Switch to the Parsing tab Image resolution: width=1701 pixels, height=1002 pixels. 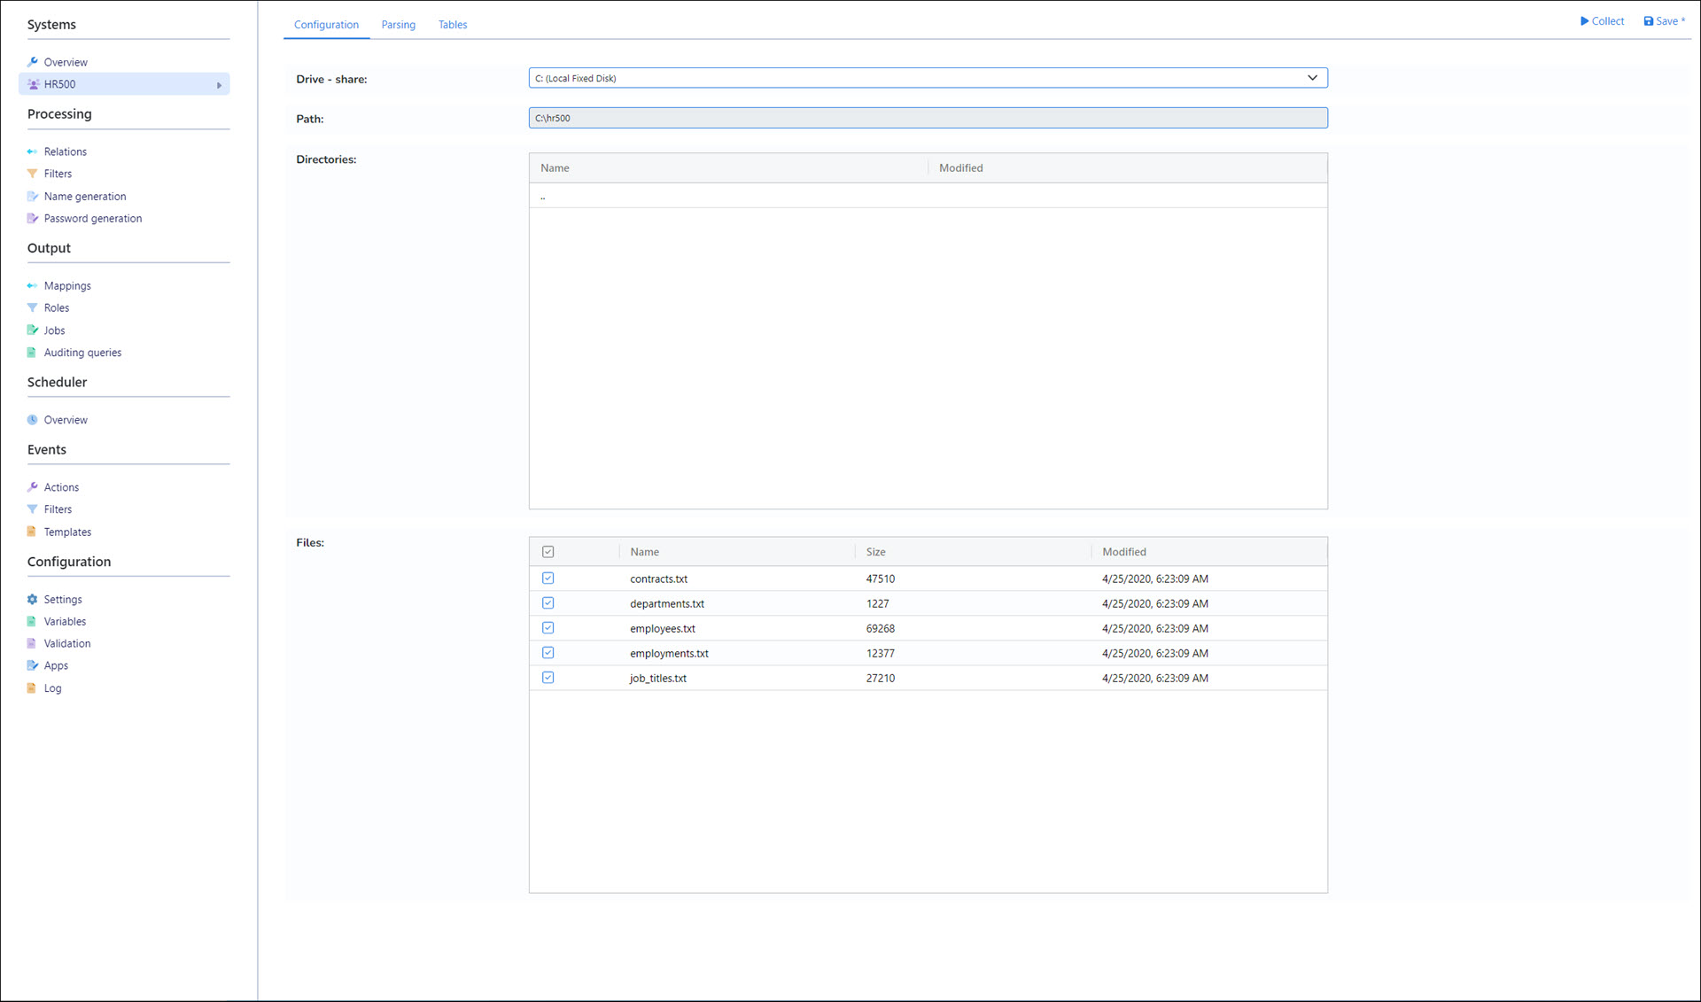[x=398, y=25]
